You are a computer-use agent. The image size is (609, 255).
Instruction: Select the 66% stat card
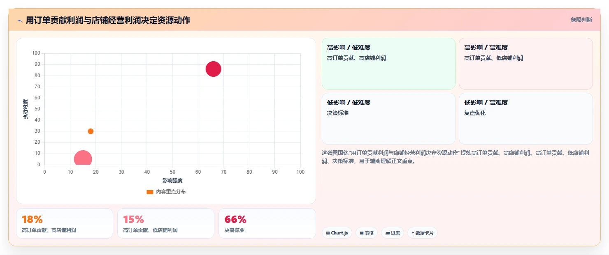pos(267,223)
